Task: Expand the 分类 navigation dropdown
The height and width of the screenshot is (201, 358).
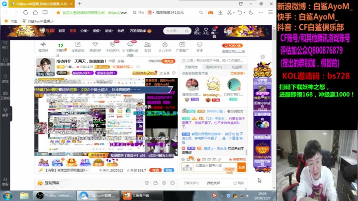Action: tap(84, 31)
